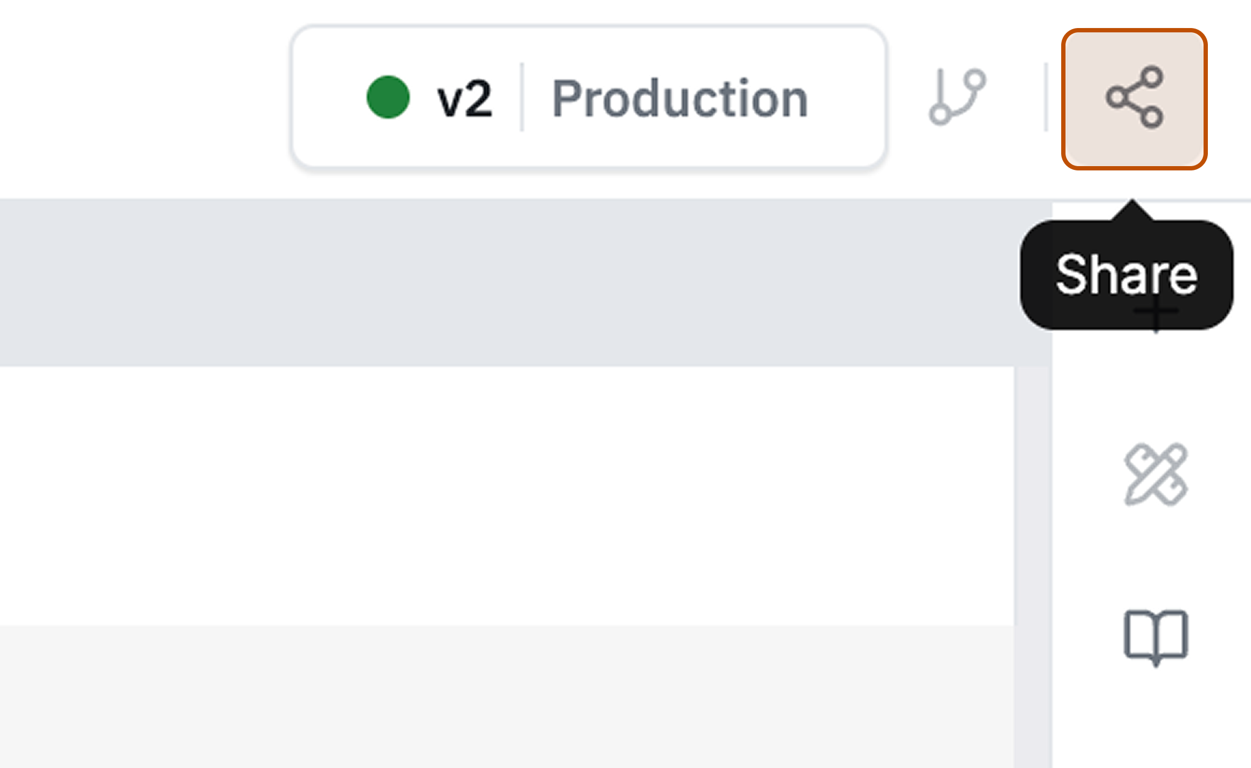Open the branch versions icon

click(x=957, y=98)
